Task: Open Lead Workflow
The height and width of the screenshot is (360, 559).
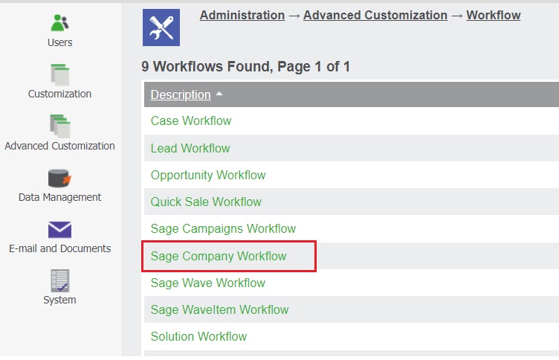Action: [190, 148]
